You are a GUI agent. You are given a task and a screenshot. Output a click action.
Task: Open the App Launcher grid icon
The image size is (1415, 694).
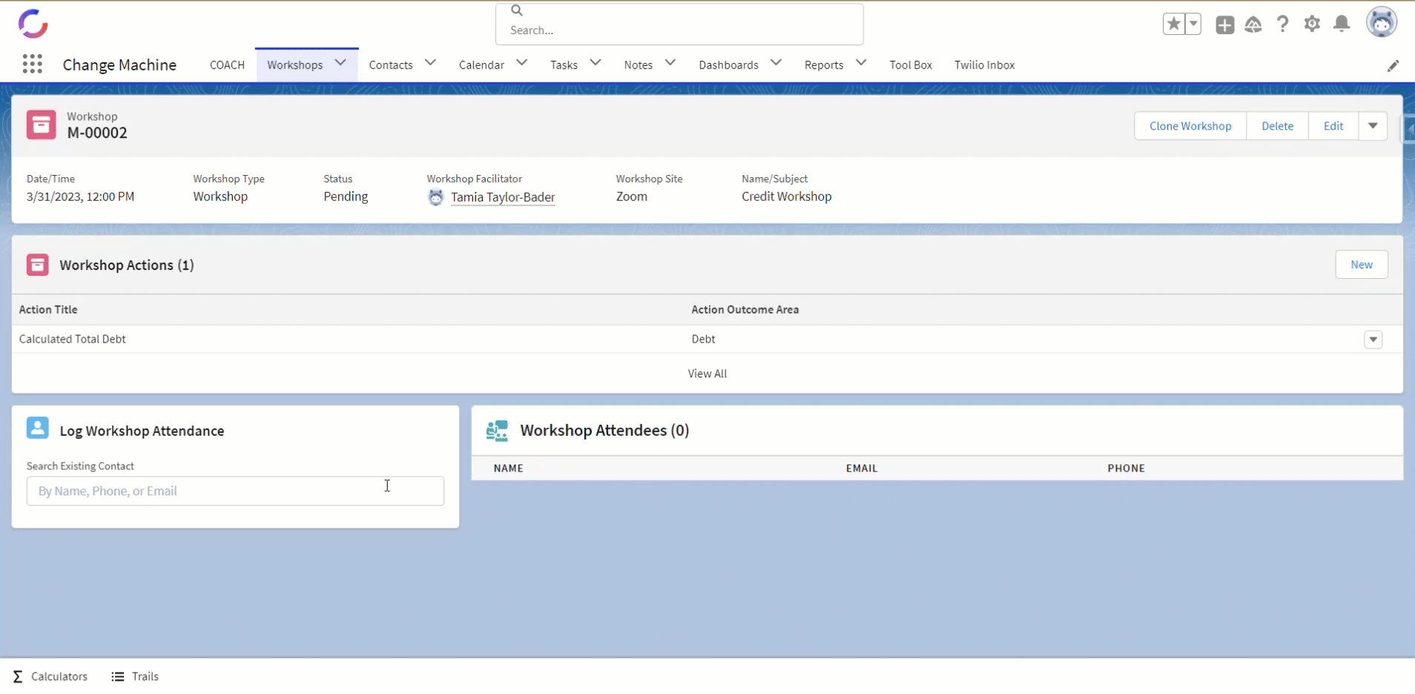pyautogui.click(x=32, y=65)
